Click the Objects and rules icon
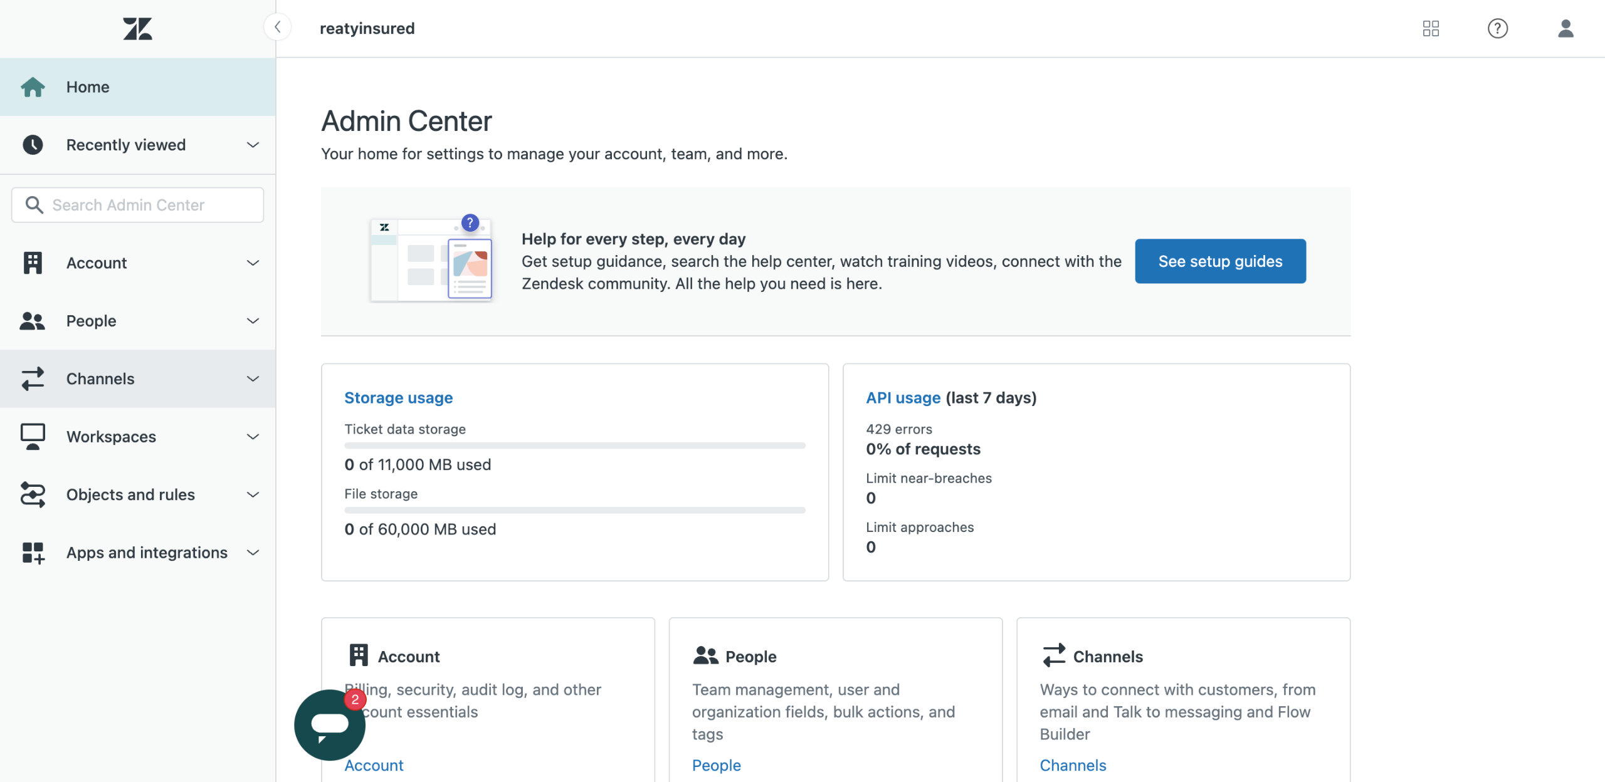Screen dimensions: 1605x782 [x=33, y=494]
